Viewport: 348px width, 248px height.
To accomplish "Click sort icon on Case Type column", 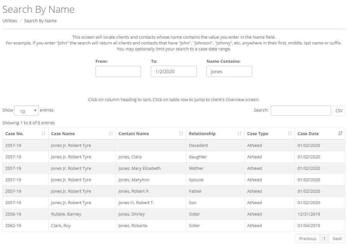I will [290, 133].
